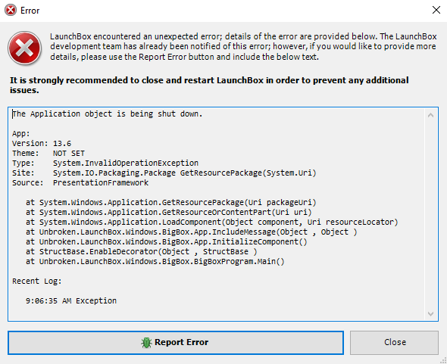Click the System.InvalidOperationException type line
447x364 pixels.
click(105, 163)
